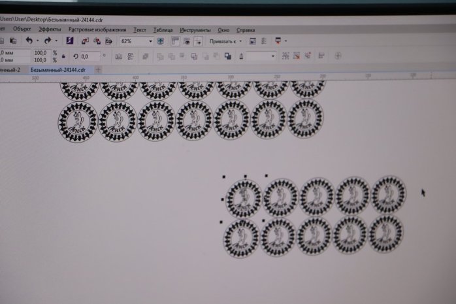The height and width of the screenshot is (304, 456).
Task: Click the red trace bitmap icon
Action: pos(297,56)
